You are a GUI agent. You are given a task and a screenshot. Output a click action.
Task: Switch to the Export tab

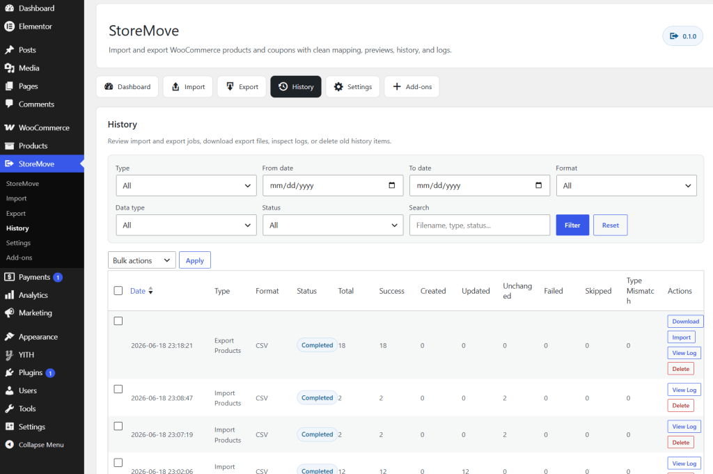click(242, 86)
